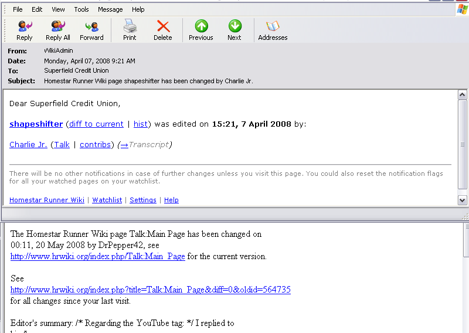Screen dimensions: 469x333
Task: Click the 'diff to current' link
Action: (x=96, y=124)
